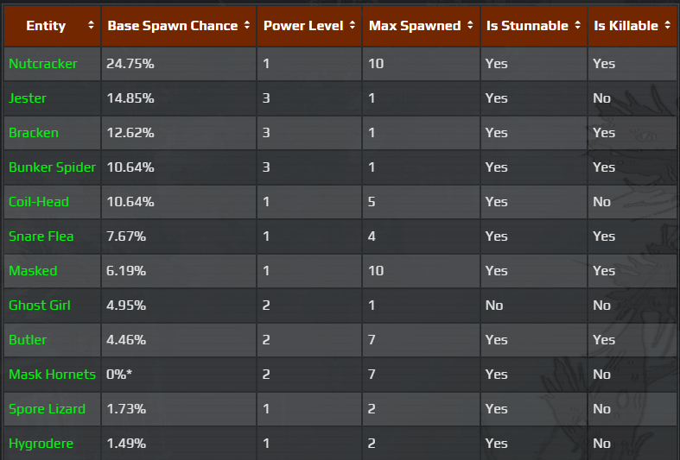Open the Butler entity link

coord(28,340)
